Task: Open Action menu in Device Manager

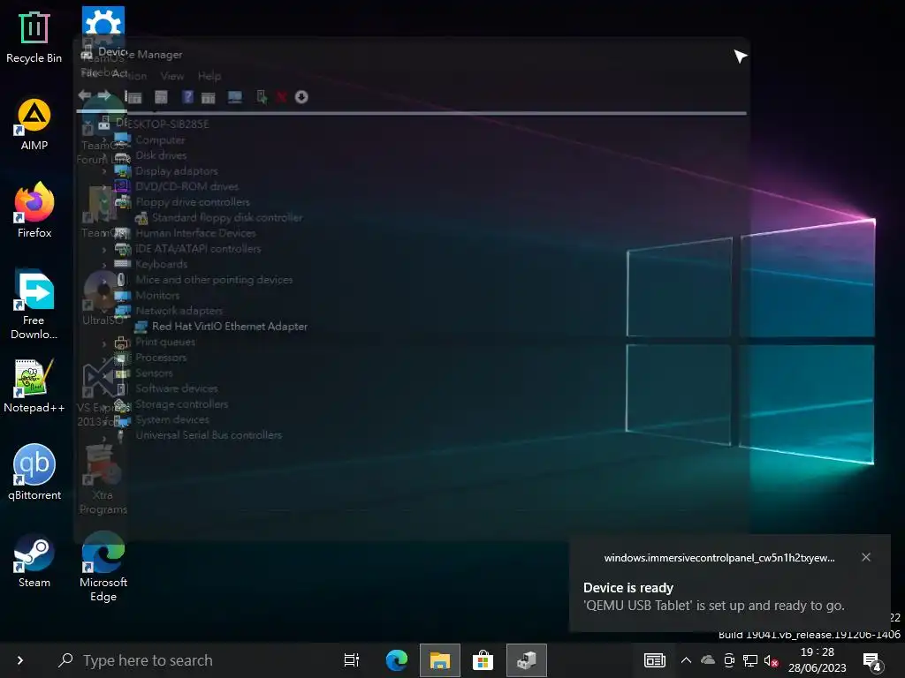Action: point(129,74)
